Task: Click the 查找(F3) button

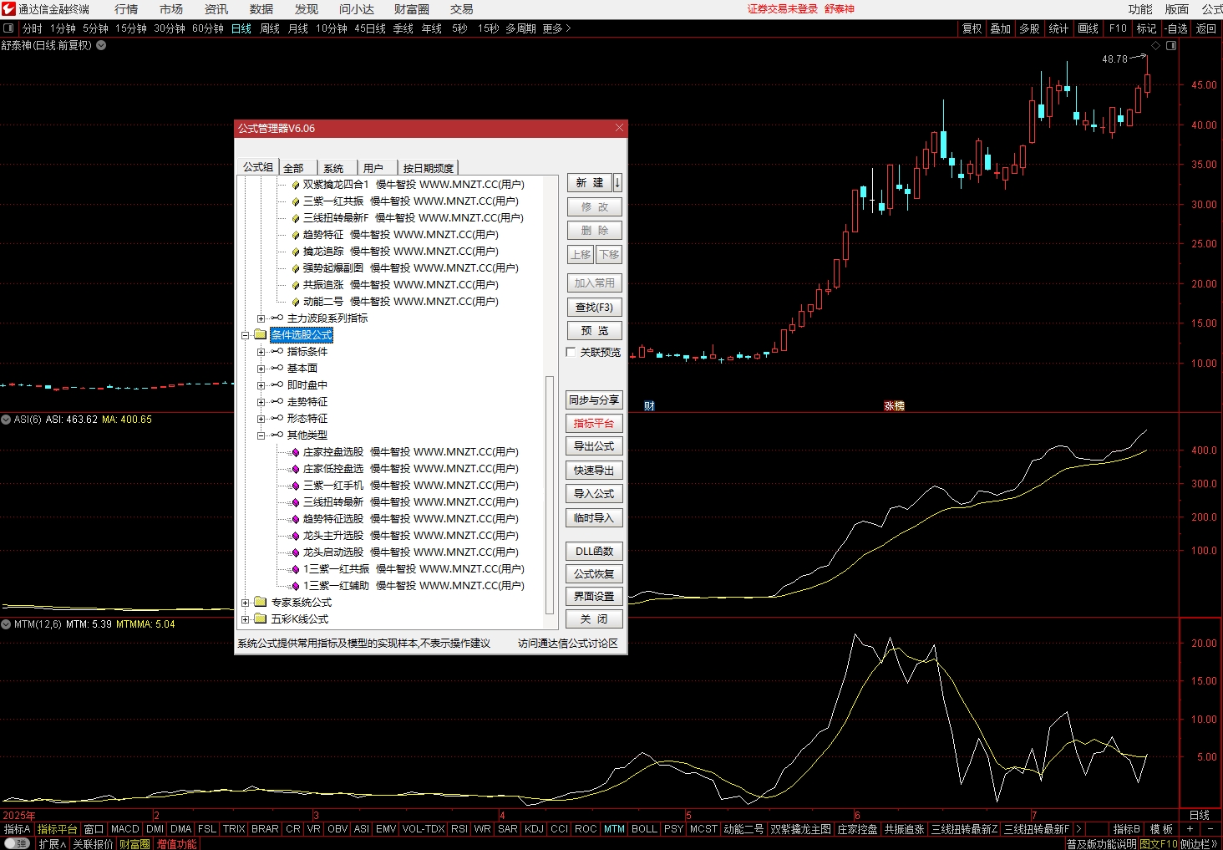Action: point(595,308)
